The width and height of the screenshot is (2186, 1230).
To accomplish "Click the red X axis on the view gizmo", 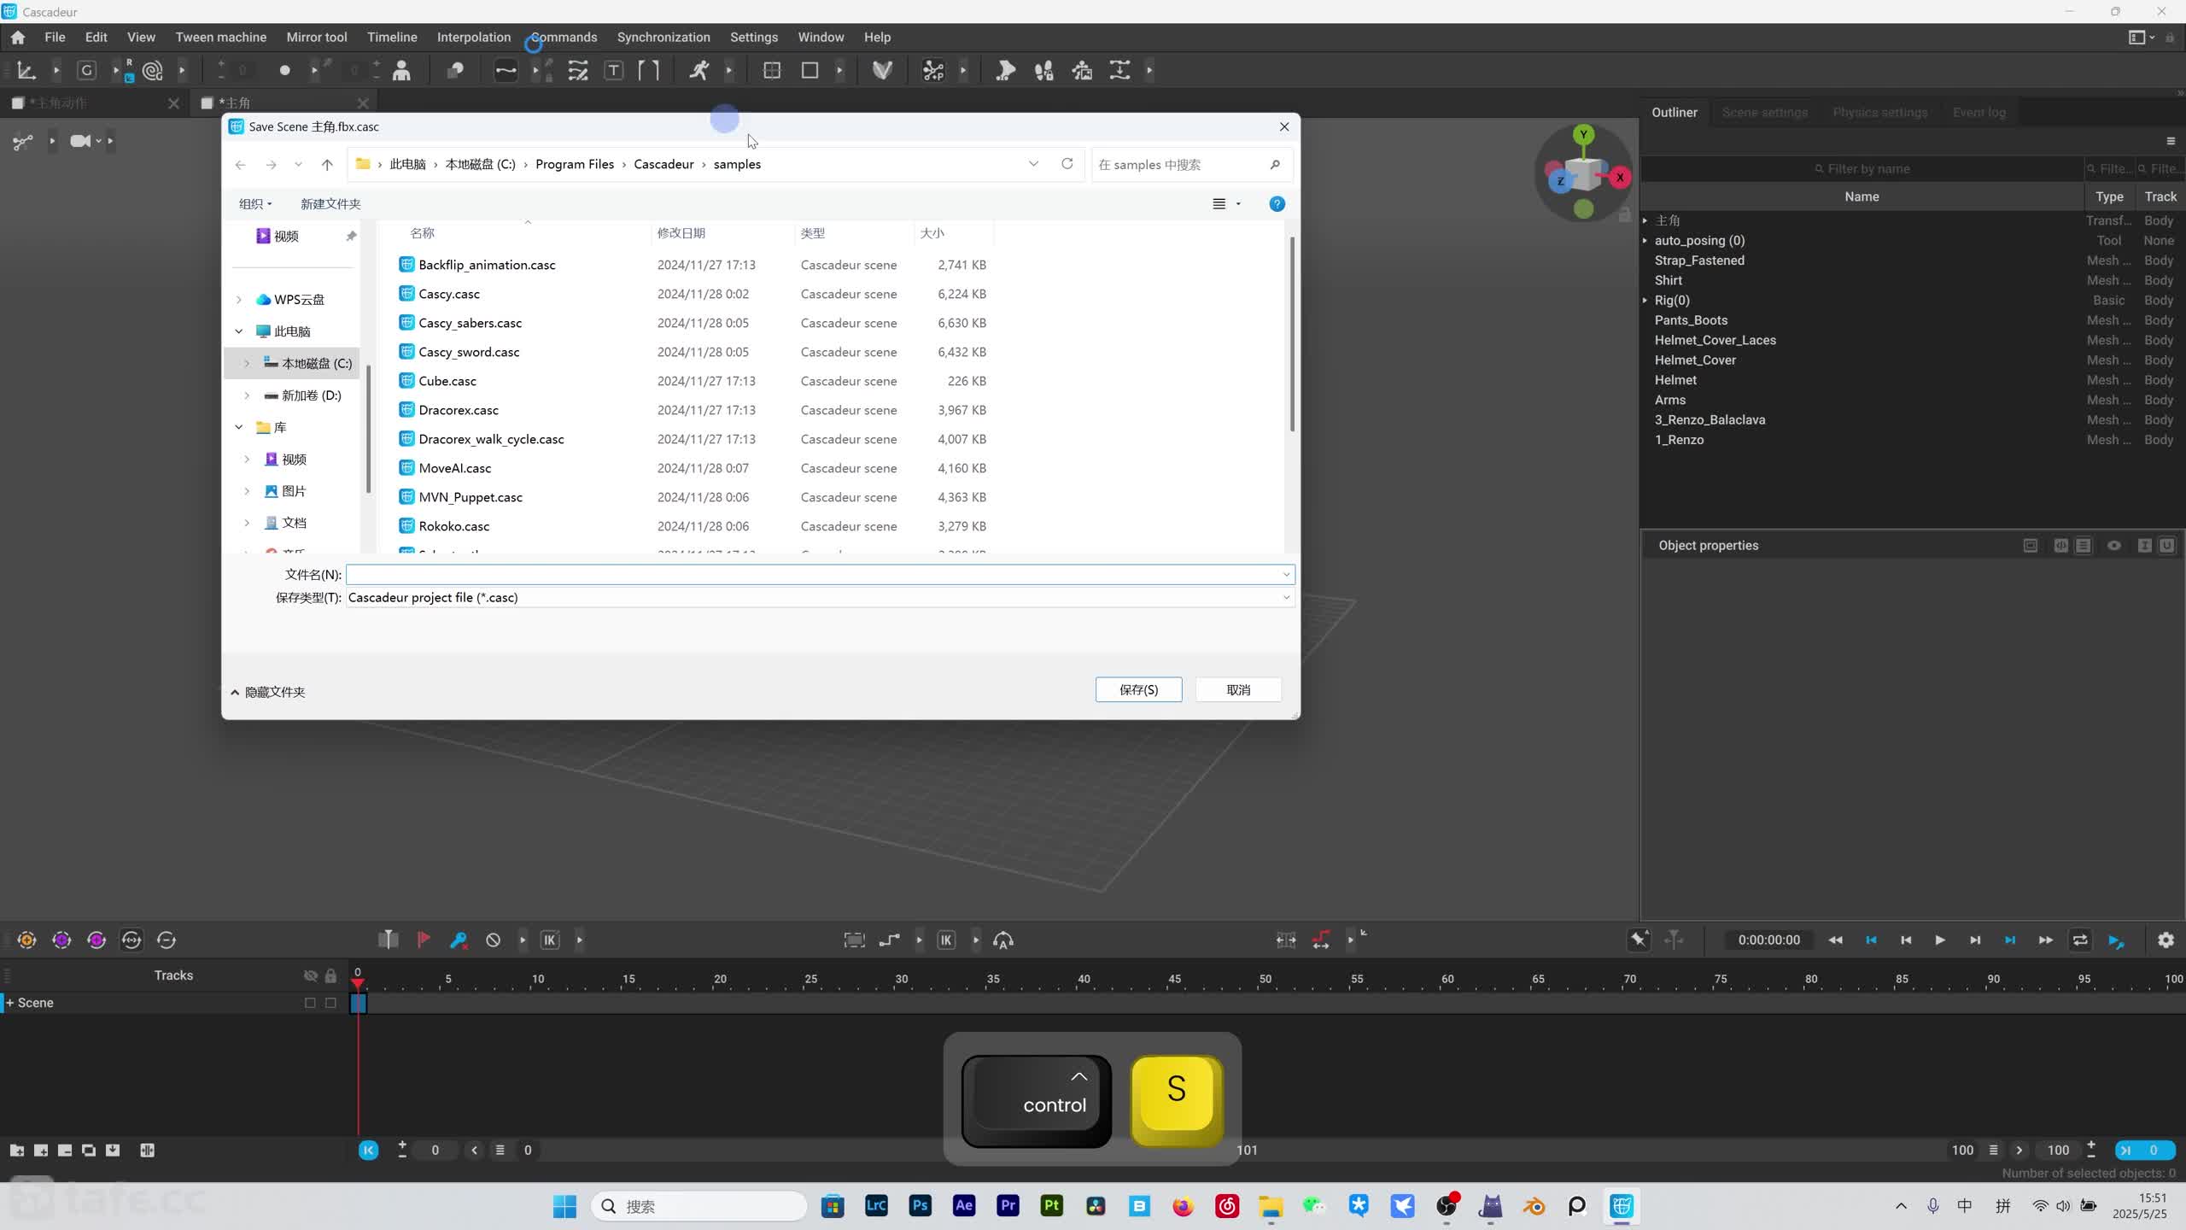I will click(1619, 178).
